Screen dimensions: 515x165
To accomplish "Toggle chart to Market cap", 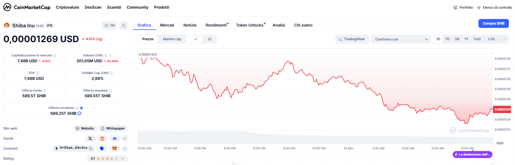I will tap(172, 39).
